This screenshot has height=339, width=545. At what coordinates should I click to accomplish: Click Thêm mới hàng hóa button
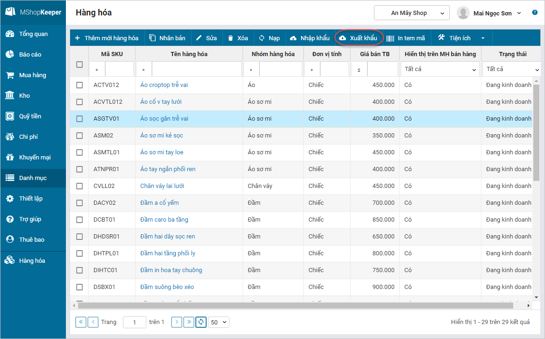coord(107,38)
